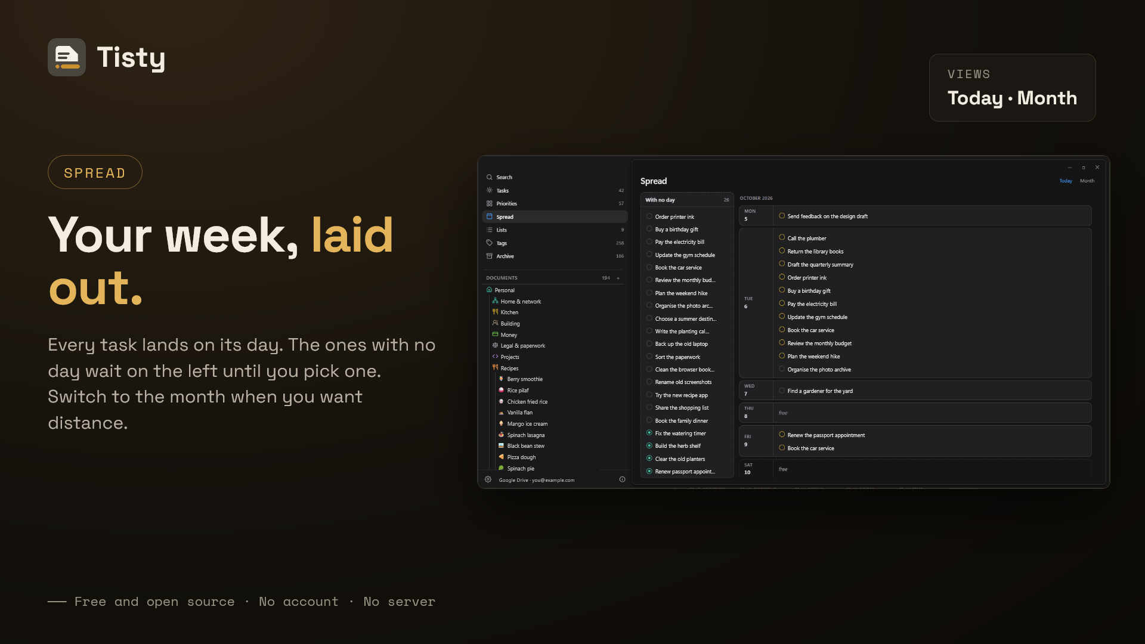This screenshot has width=1145, height=644.
Task: Click the Thursday 8 free slot
Action: pos(933,413)
